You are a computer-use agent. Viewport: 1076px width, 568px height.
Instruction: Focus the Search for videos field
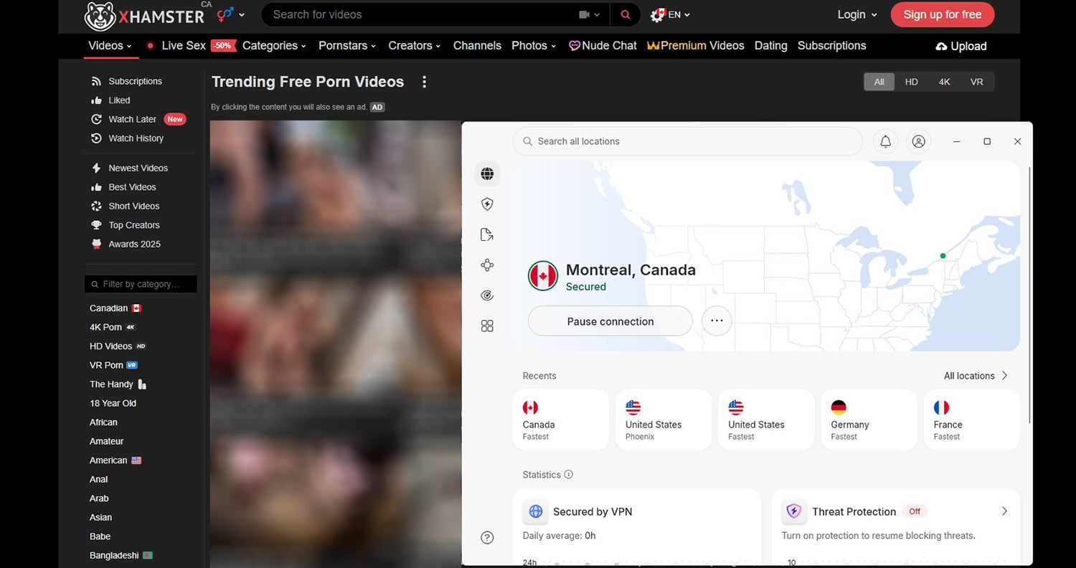point(435,14)
